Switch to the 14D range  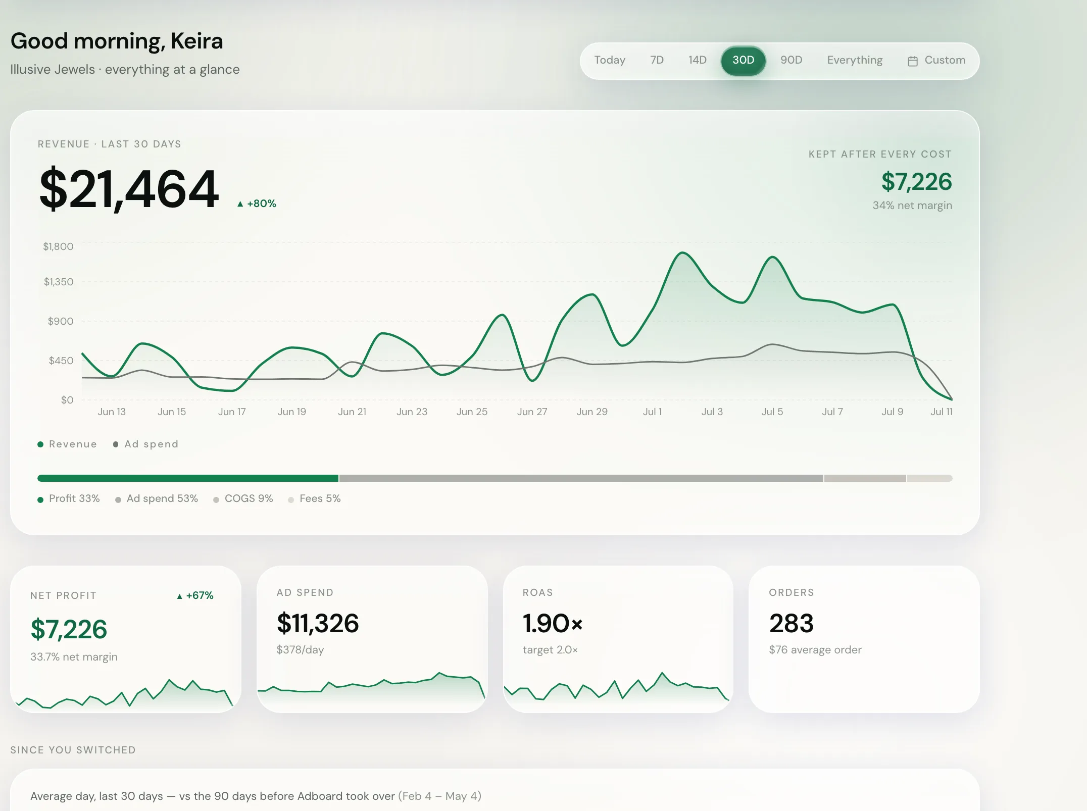pyautogui.click(x=697, y=60)
